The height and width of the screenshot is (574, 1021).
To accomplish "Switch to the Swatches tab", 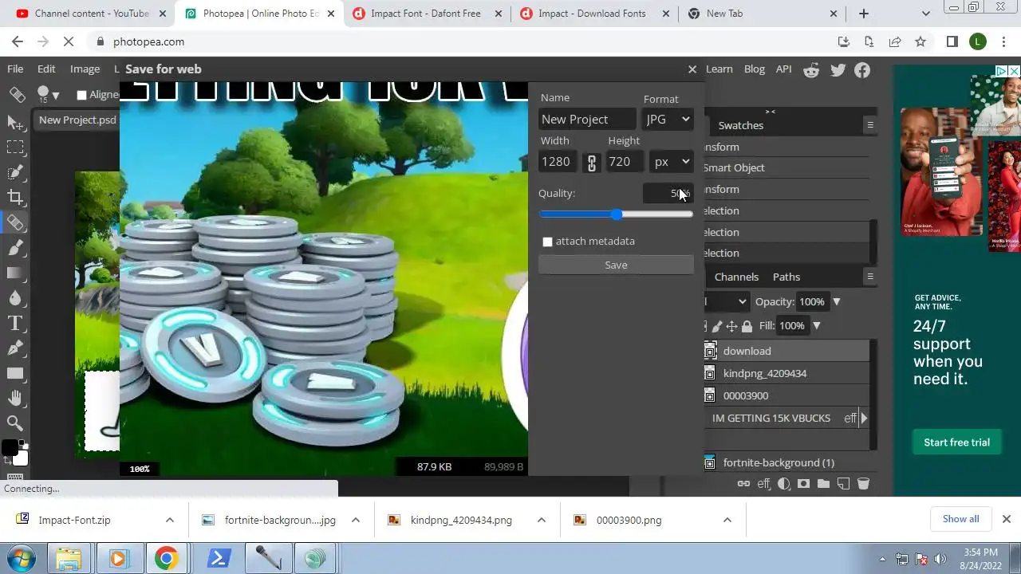I will (x=741, y=125).
